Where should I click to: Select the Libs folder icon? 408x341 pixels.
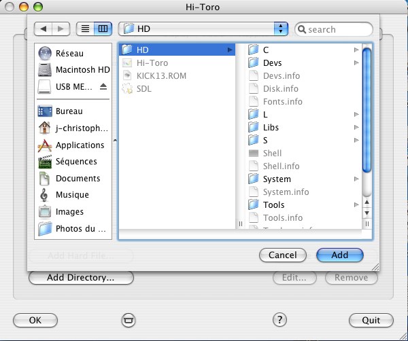pyautogui.click(x=254, y=127)
